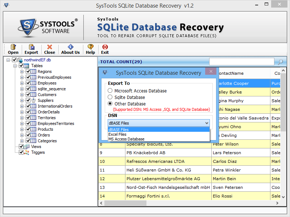Click the Triggers node icon

pos(26,152)
